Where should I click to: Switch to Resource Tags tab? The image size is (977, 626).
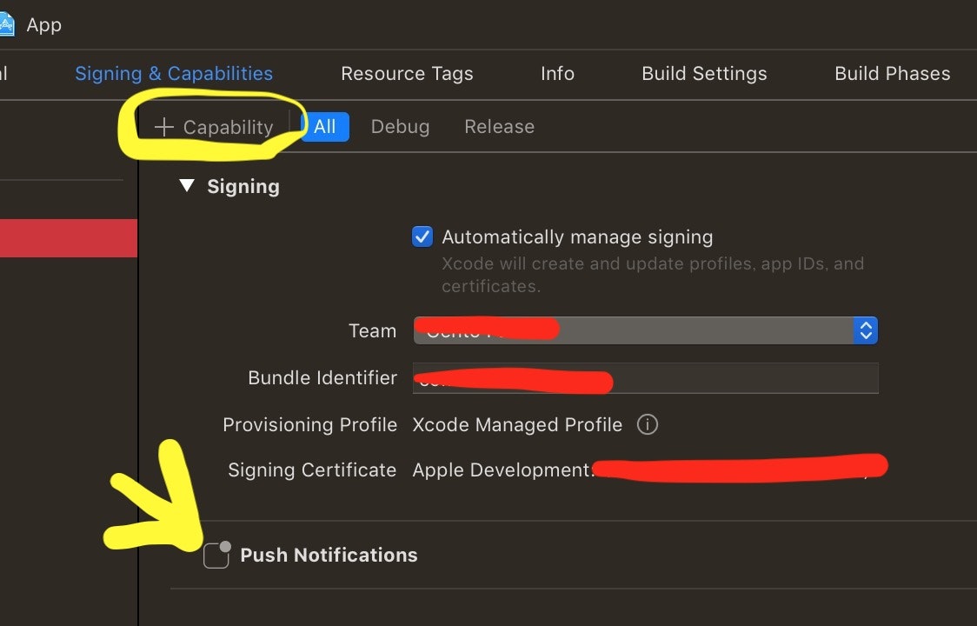pyautogui.click(x=407, y=74)
